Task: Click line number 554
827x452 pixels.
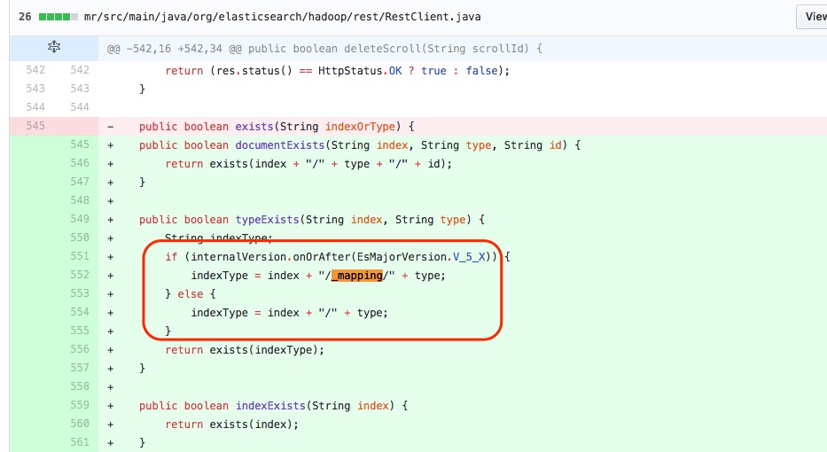Action: 80,312
